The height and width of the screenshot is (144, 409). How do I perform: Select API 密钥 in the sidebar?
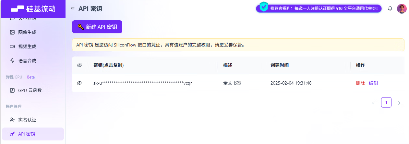click(33, 134)
